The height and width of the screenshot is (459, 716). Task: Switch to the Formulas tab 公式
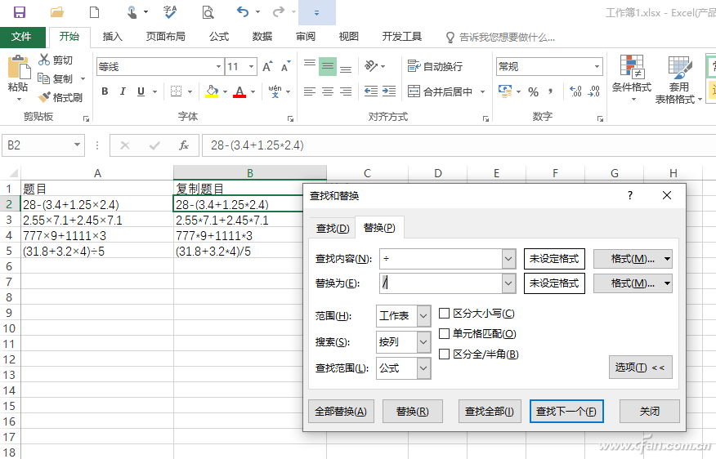coord(219,37)
